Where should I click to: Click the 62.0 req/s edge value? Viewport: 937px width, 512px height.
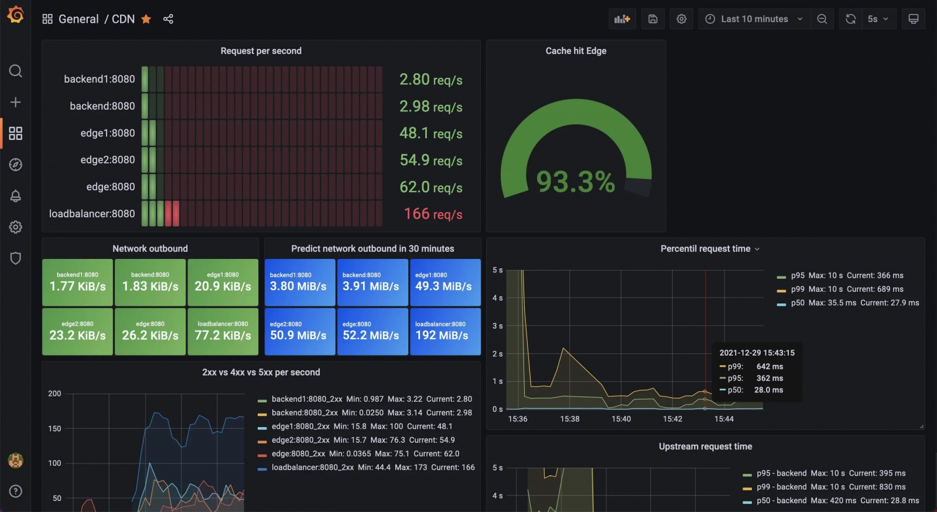(x=431, y=187)
